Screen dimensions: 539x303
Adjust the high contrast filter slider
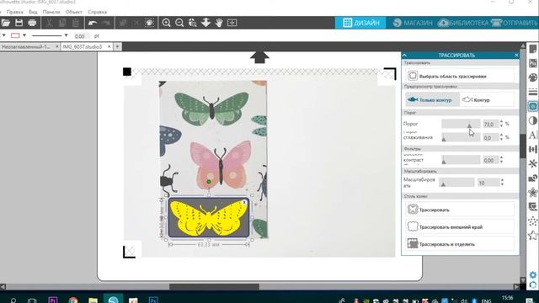point(461,160)
